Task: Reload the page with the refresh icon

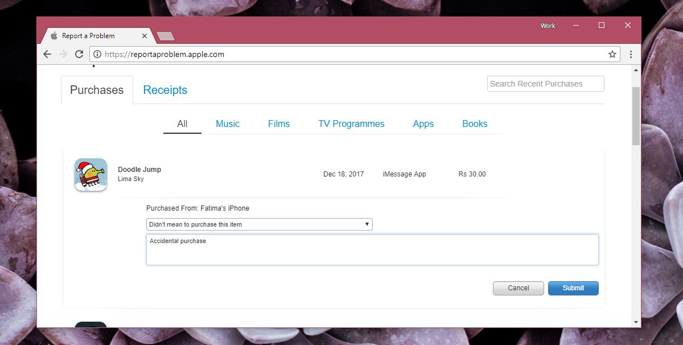Action: click(x=79, y=54)
